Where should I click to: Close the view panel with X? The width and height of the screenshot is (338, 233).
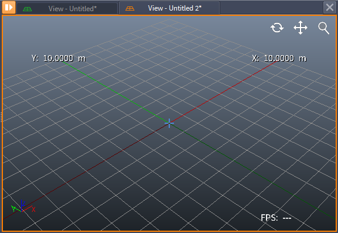[x=330, y=8]
